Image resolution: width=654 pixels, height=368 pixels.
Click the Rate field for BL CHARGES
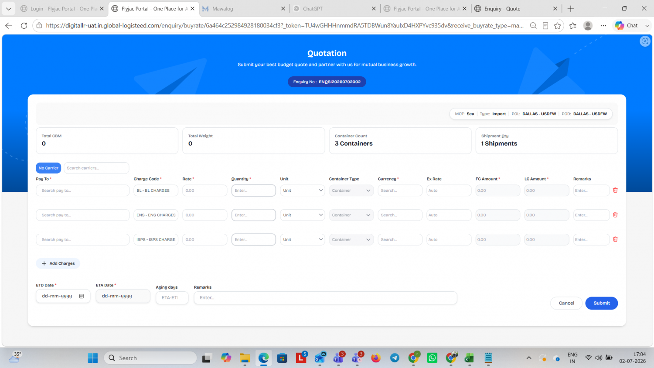[205, 191]
